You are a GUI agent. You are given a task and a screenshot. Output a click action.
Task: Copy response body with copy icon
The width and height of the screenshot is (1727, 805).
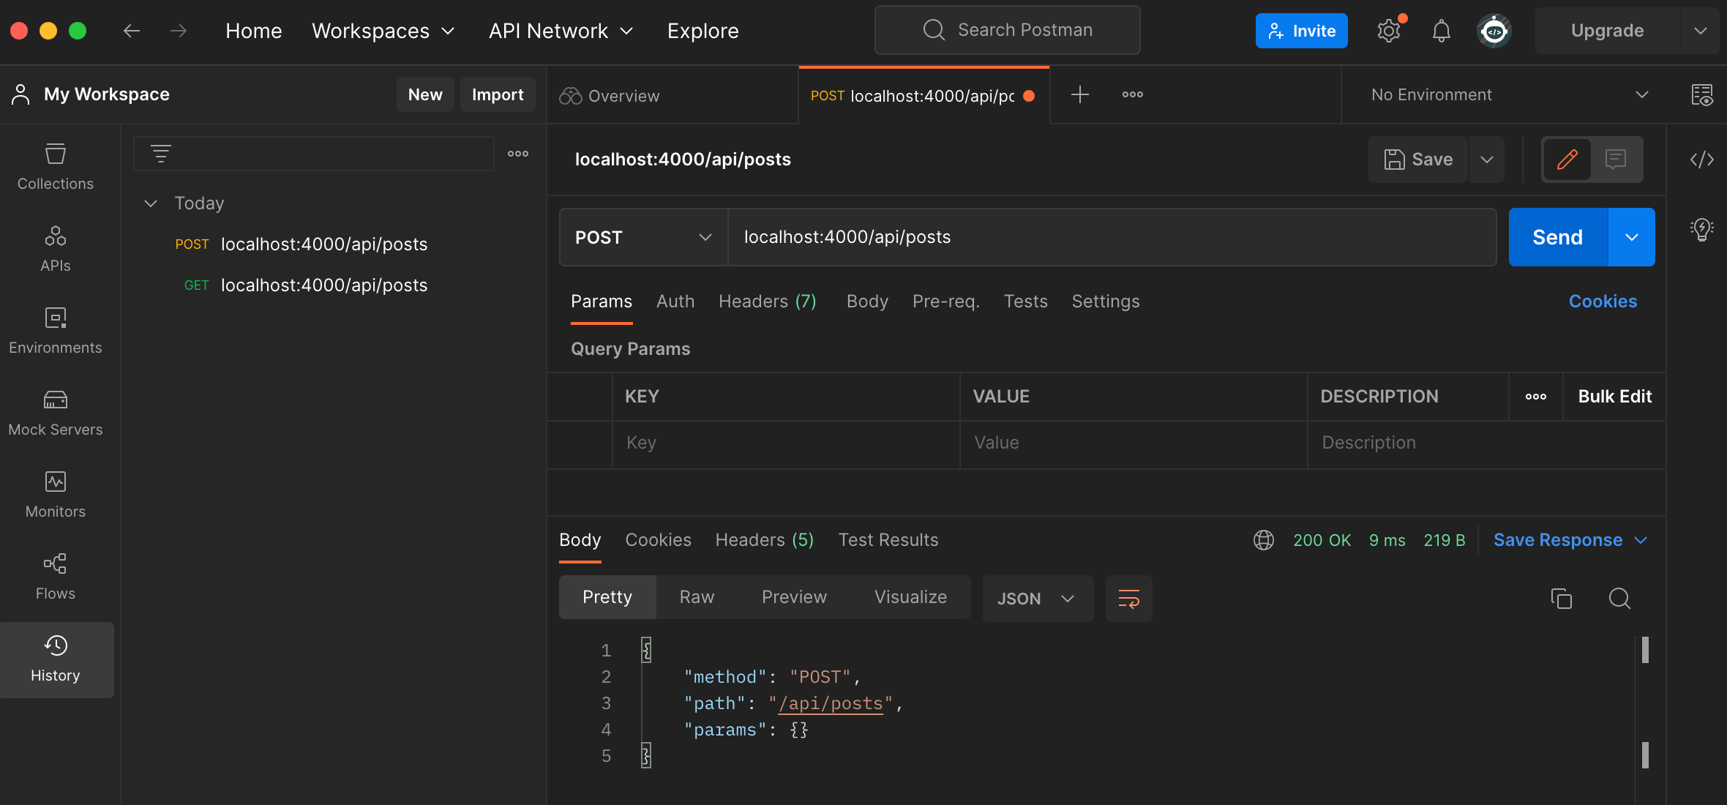(x=1561, y=598)
